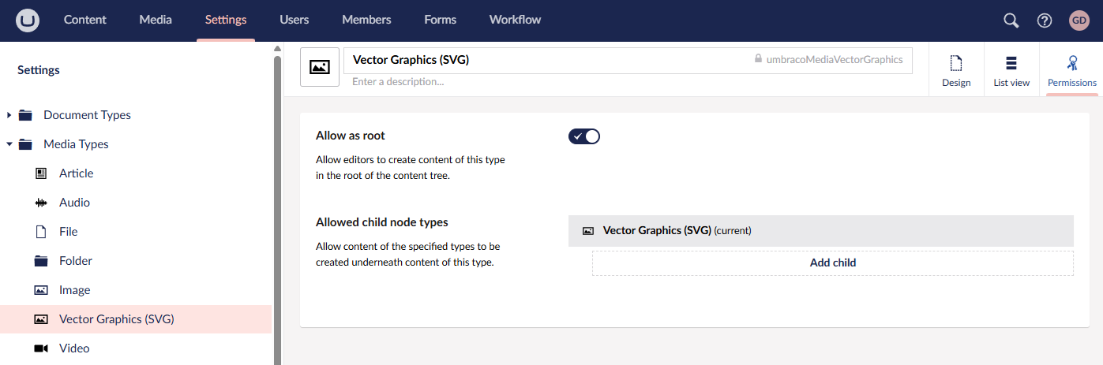Open the help question mark icon
Image resolution: width=1103 pixels, height=365 pixels.
click(x=1045, y=20)
